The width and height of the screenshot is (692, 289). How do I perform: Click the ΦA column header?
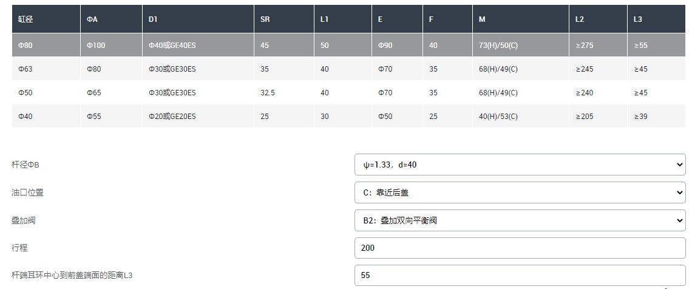[x=92, y=19]
